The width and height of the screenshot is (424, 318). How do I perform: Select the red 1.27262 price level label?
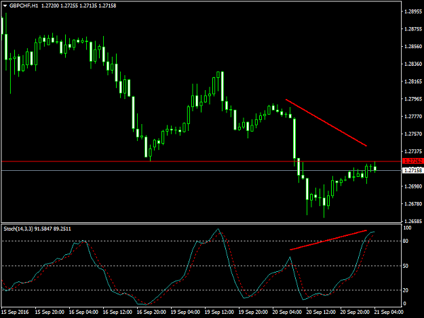tap(413, 161)
